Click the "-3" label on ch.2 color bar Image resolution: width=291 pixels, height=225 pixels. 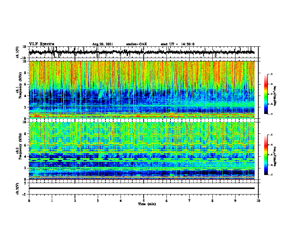pyautogui.click(x=271, y=135)
